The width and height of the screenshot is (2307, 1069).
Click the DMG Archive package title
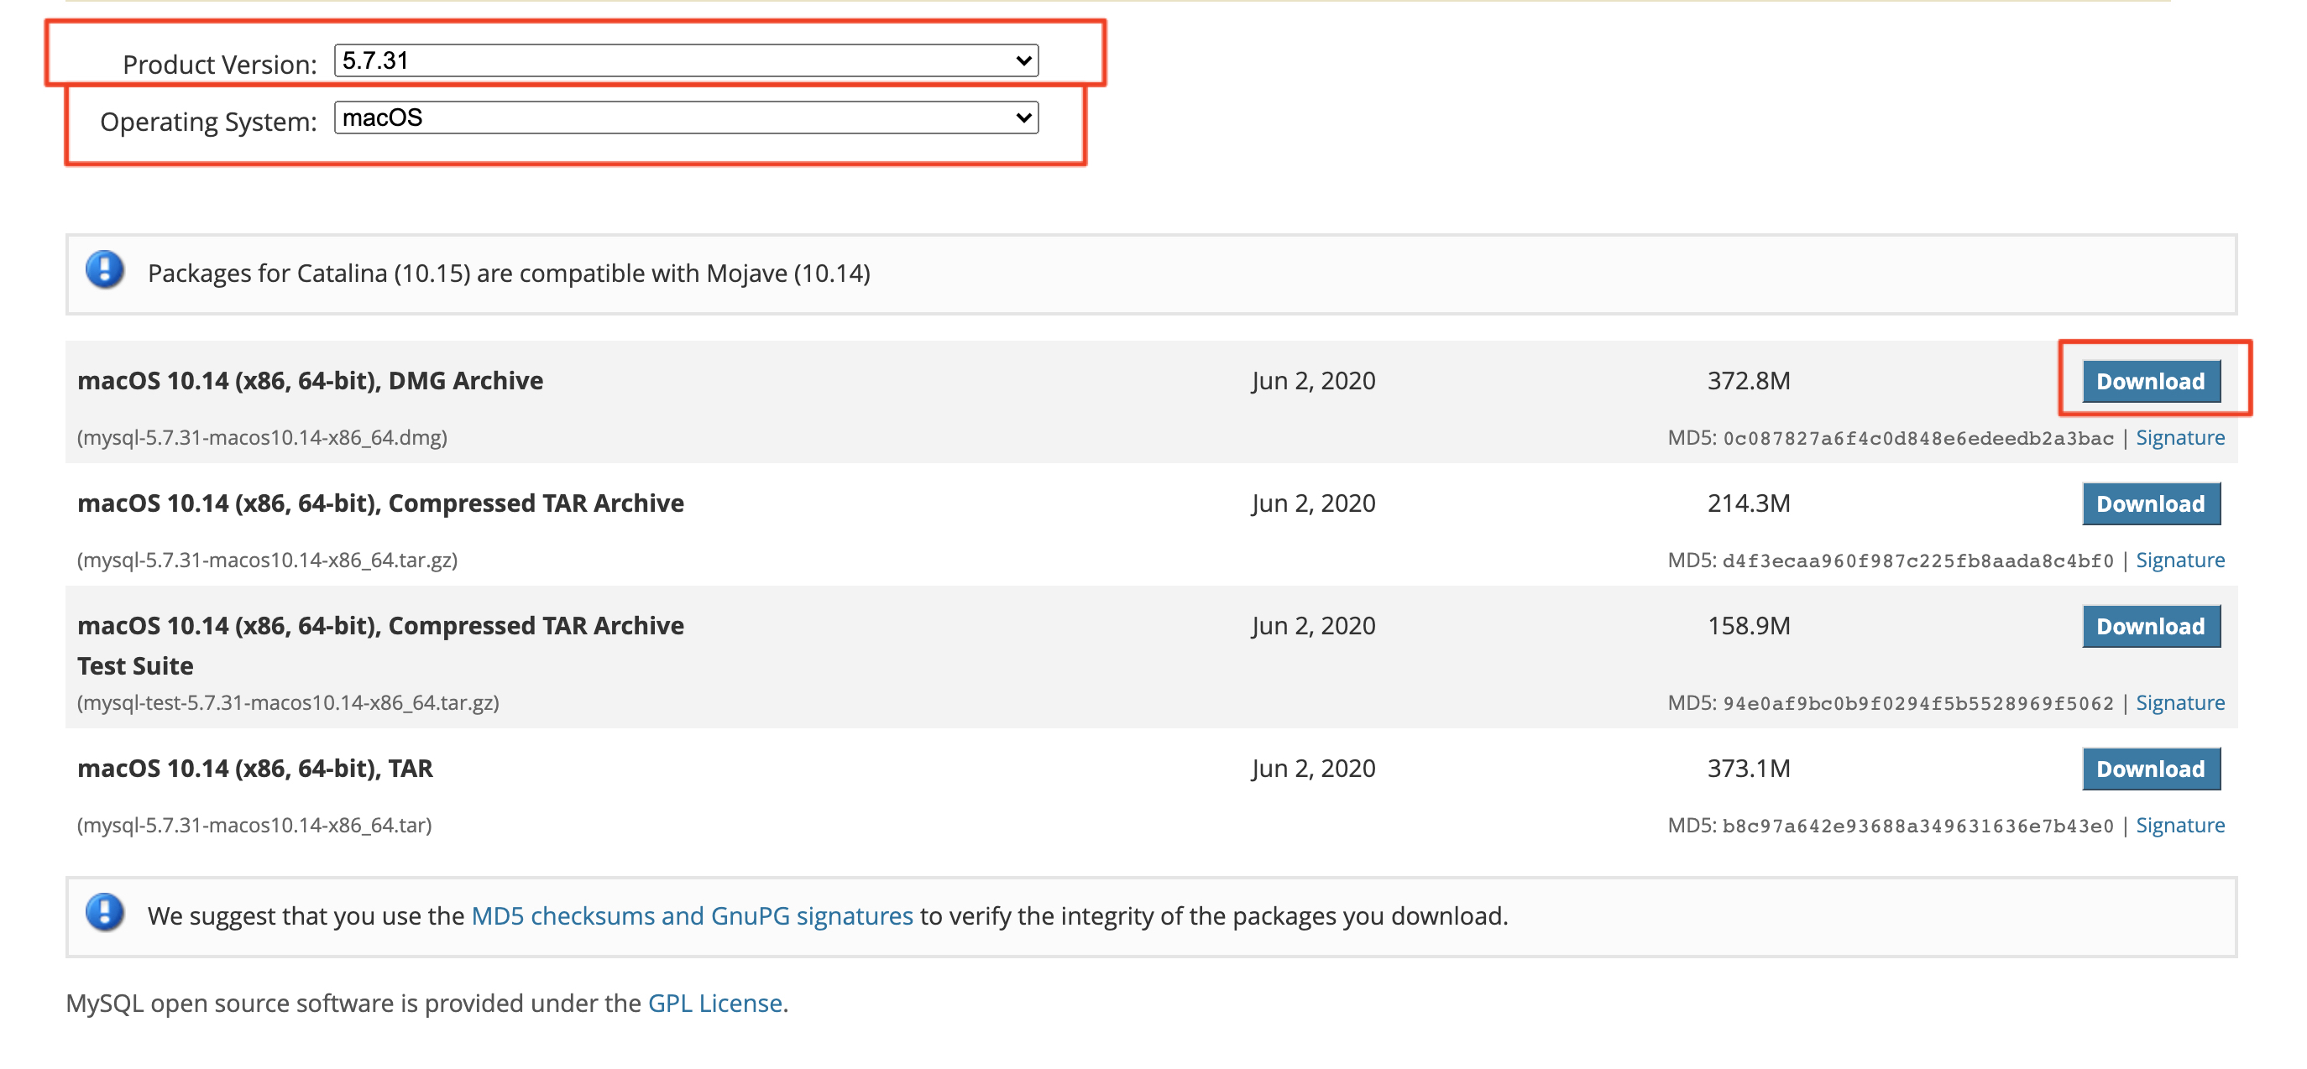click(x=310, y=380)
